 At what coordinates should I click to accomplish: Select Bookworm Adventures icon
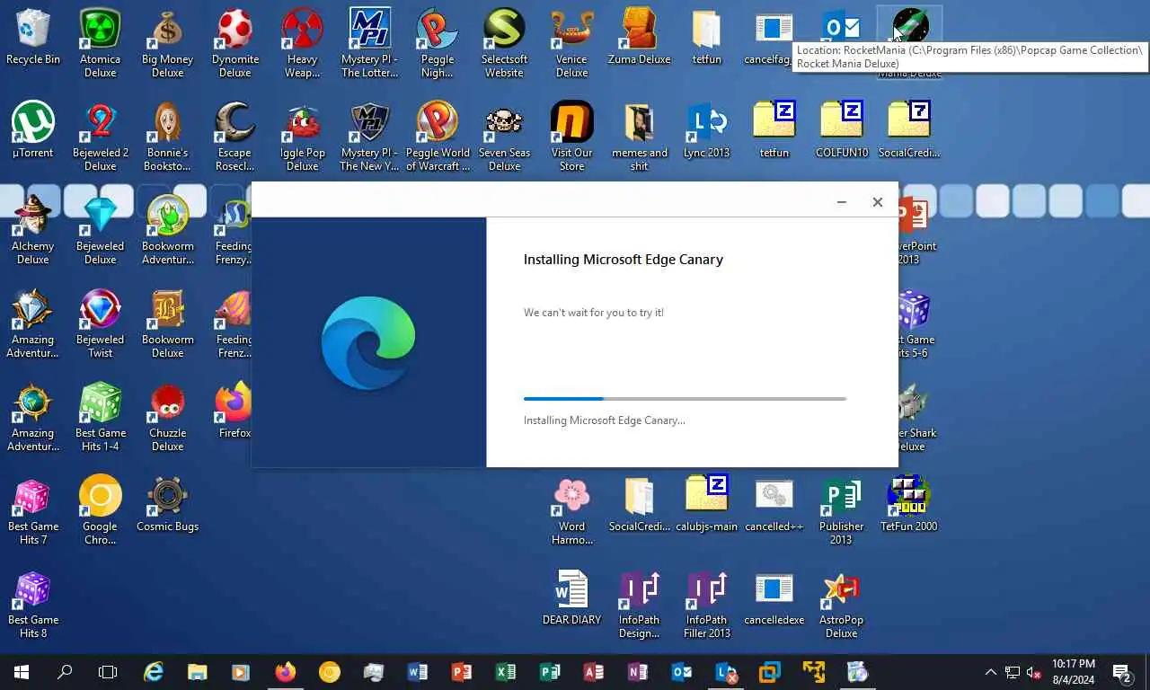167,230
